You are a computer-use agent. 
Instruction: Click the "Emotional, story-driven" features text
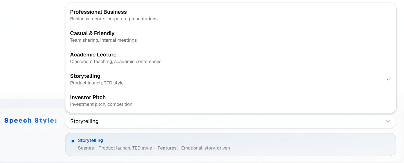click(x=205, y=148)
